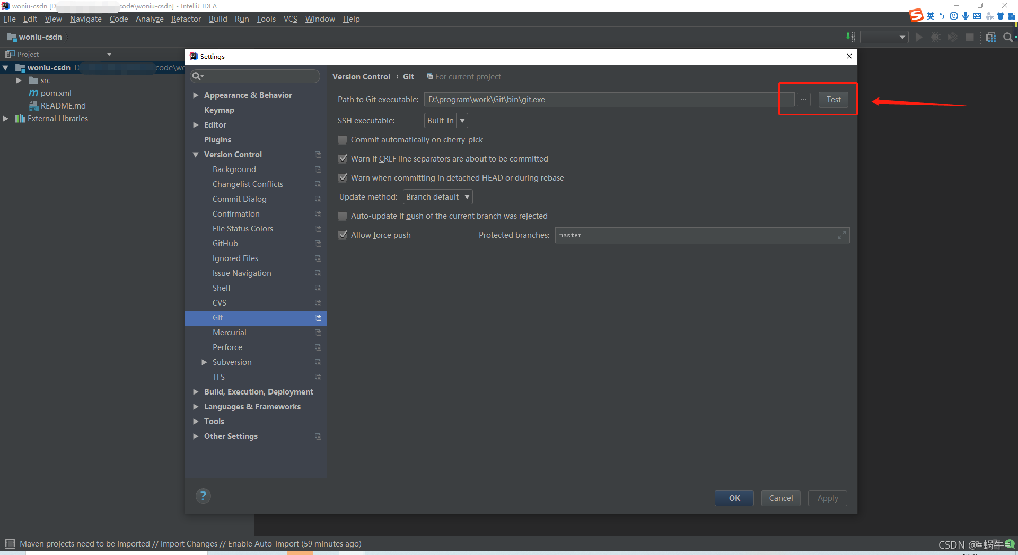This screenshot has width=1018, height=555.
Task: Click the help question mark icon
Action: click(x=203, y=496)
